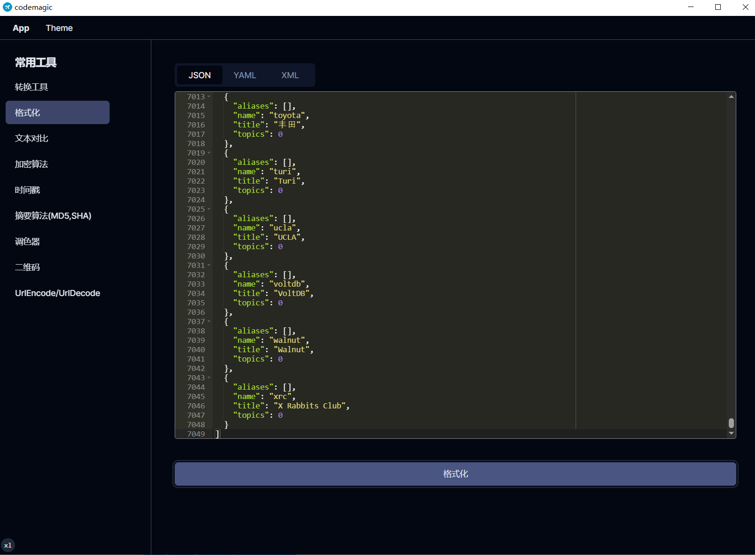Screen dimensions: 755x555
Task: Click the "walnut" name value
Action: coord(287,340)
